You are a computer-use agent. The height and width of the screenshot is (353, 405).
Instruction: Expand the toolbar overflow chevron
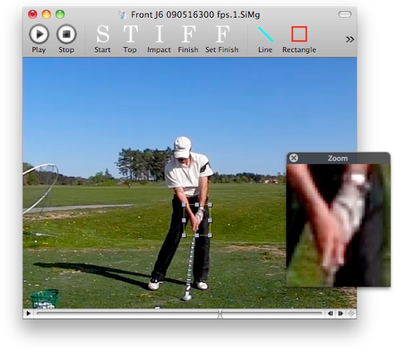tap(350, 40)
